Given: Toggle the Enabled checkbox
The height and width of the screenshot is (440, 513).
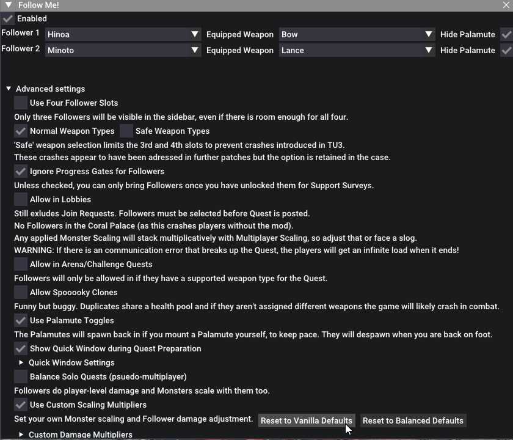Looking at the screenshot, I should click(x=8, y=19).
